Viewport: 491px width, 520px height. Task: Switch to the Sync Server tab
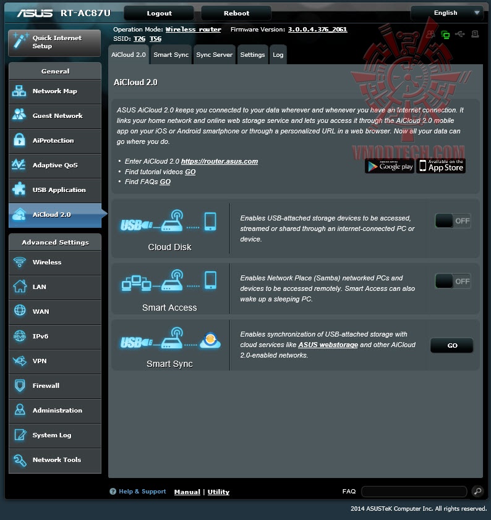point(214,55)
